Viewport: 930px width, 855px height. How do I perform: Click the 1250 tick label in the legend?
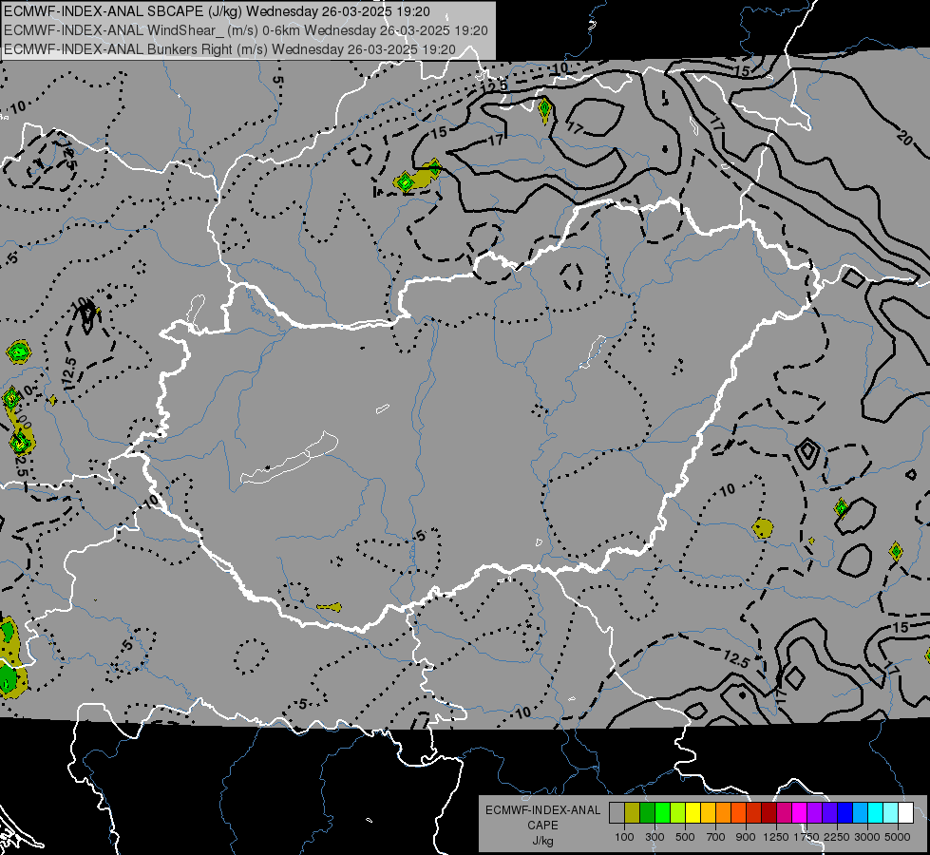click(x=776, y=837)
